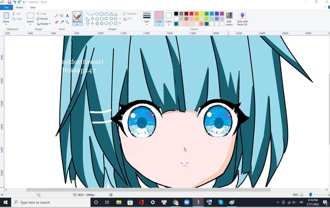The width and height of the screenshot is (330, 208).
Task: Pick the purple color swatch
Action: (x=222, y=14)
